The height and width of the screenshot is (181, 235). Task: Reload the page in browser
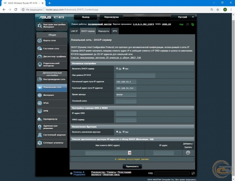coord(16,9)
